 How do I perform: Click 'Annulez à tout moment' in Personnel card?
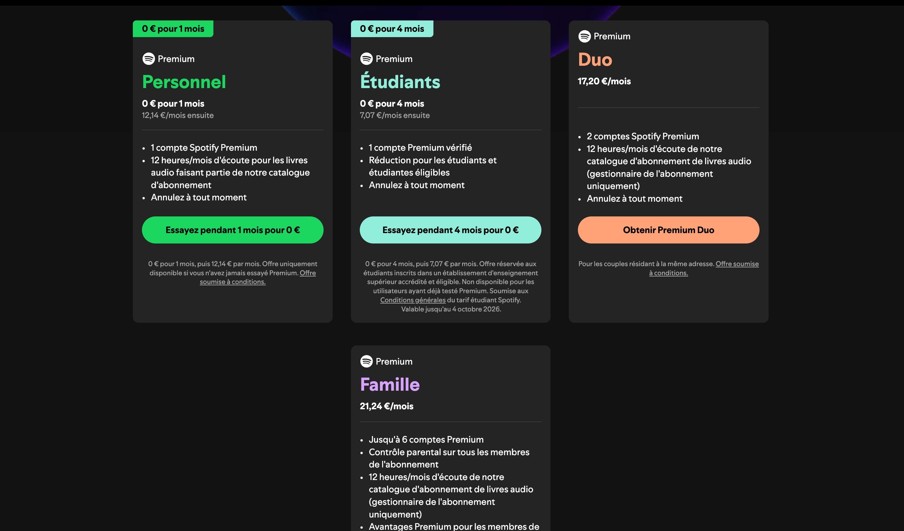coord(198,197)
